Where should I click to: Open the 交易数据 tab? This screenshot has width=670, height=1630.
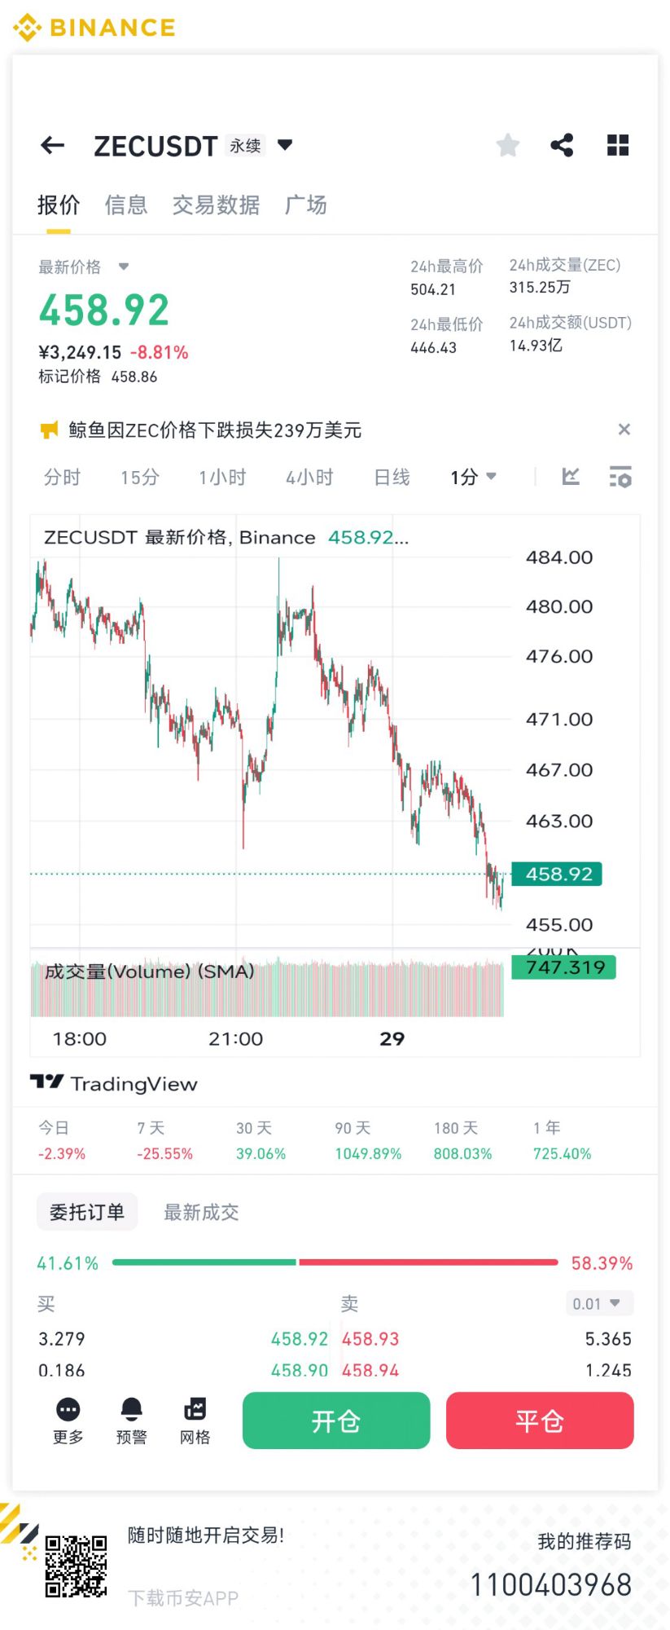(216, 205)
